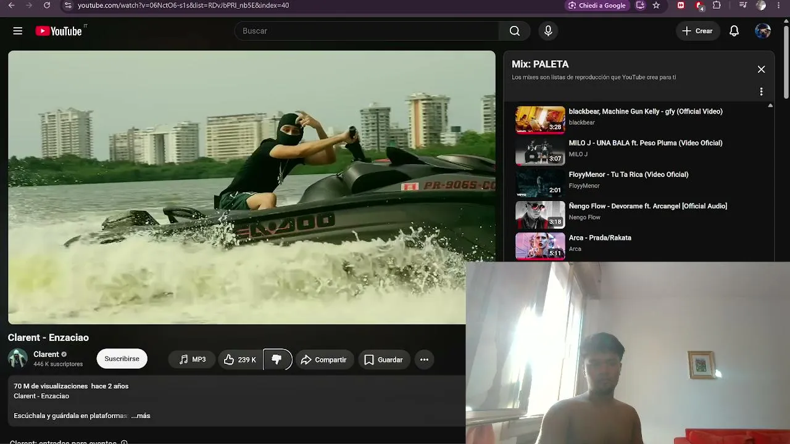The width and height of the screenshot is (790, 444).
Task: Click the search magnifier button
Action: (x=515, y=31)
